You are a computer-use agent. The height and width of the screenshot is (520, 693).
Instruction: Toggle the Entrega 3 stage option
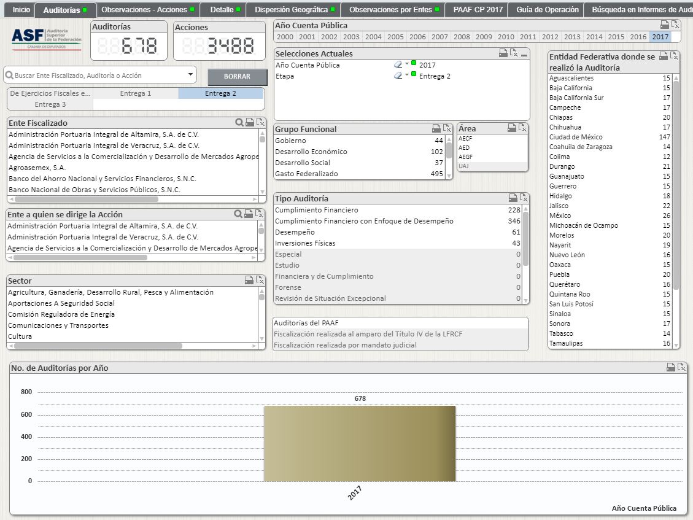[x=50, y=104]
